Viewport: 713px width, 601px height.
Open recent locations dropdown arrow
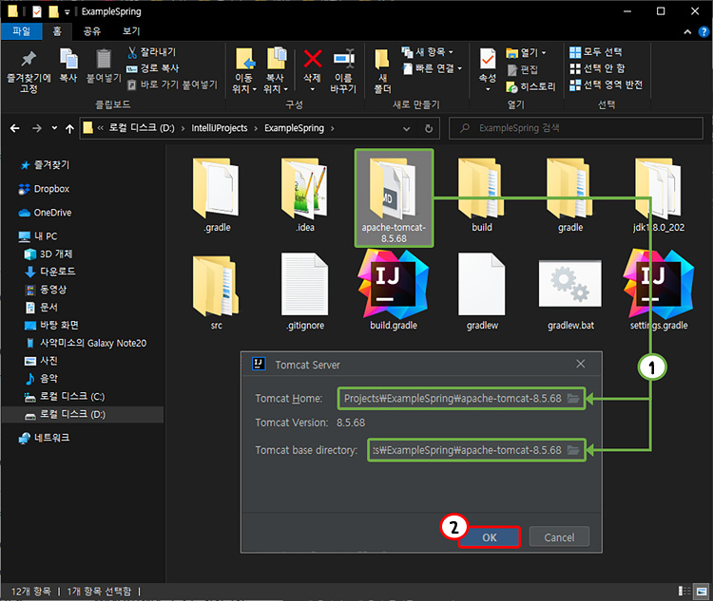(54, 128)
